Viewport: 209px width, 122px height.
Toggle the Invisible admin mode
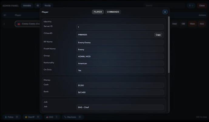(27, 5)
